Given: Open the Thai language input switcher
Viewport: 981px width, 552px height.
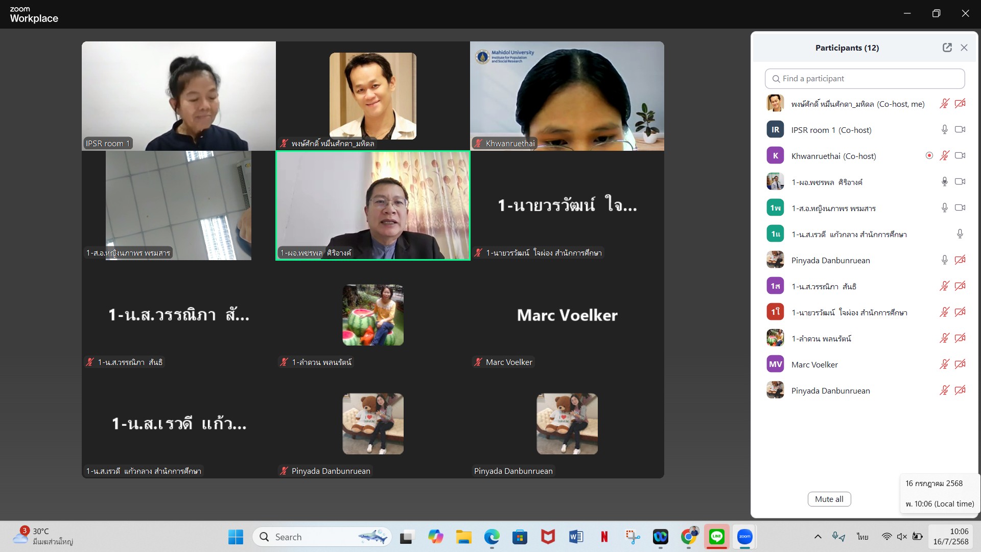Looking at the screenshot, I should 862,537.
